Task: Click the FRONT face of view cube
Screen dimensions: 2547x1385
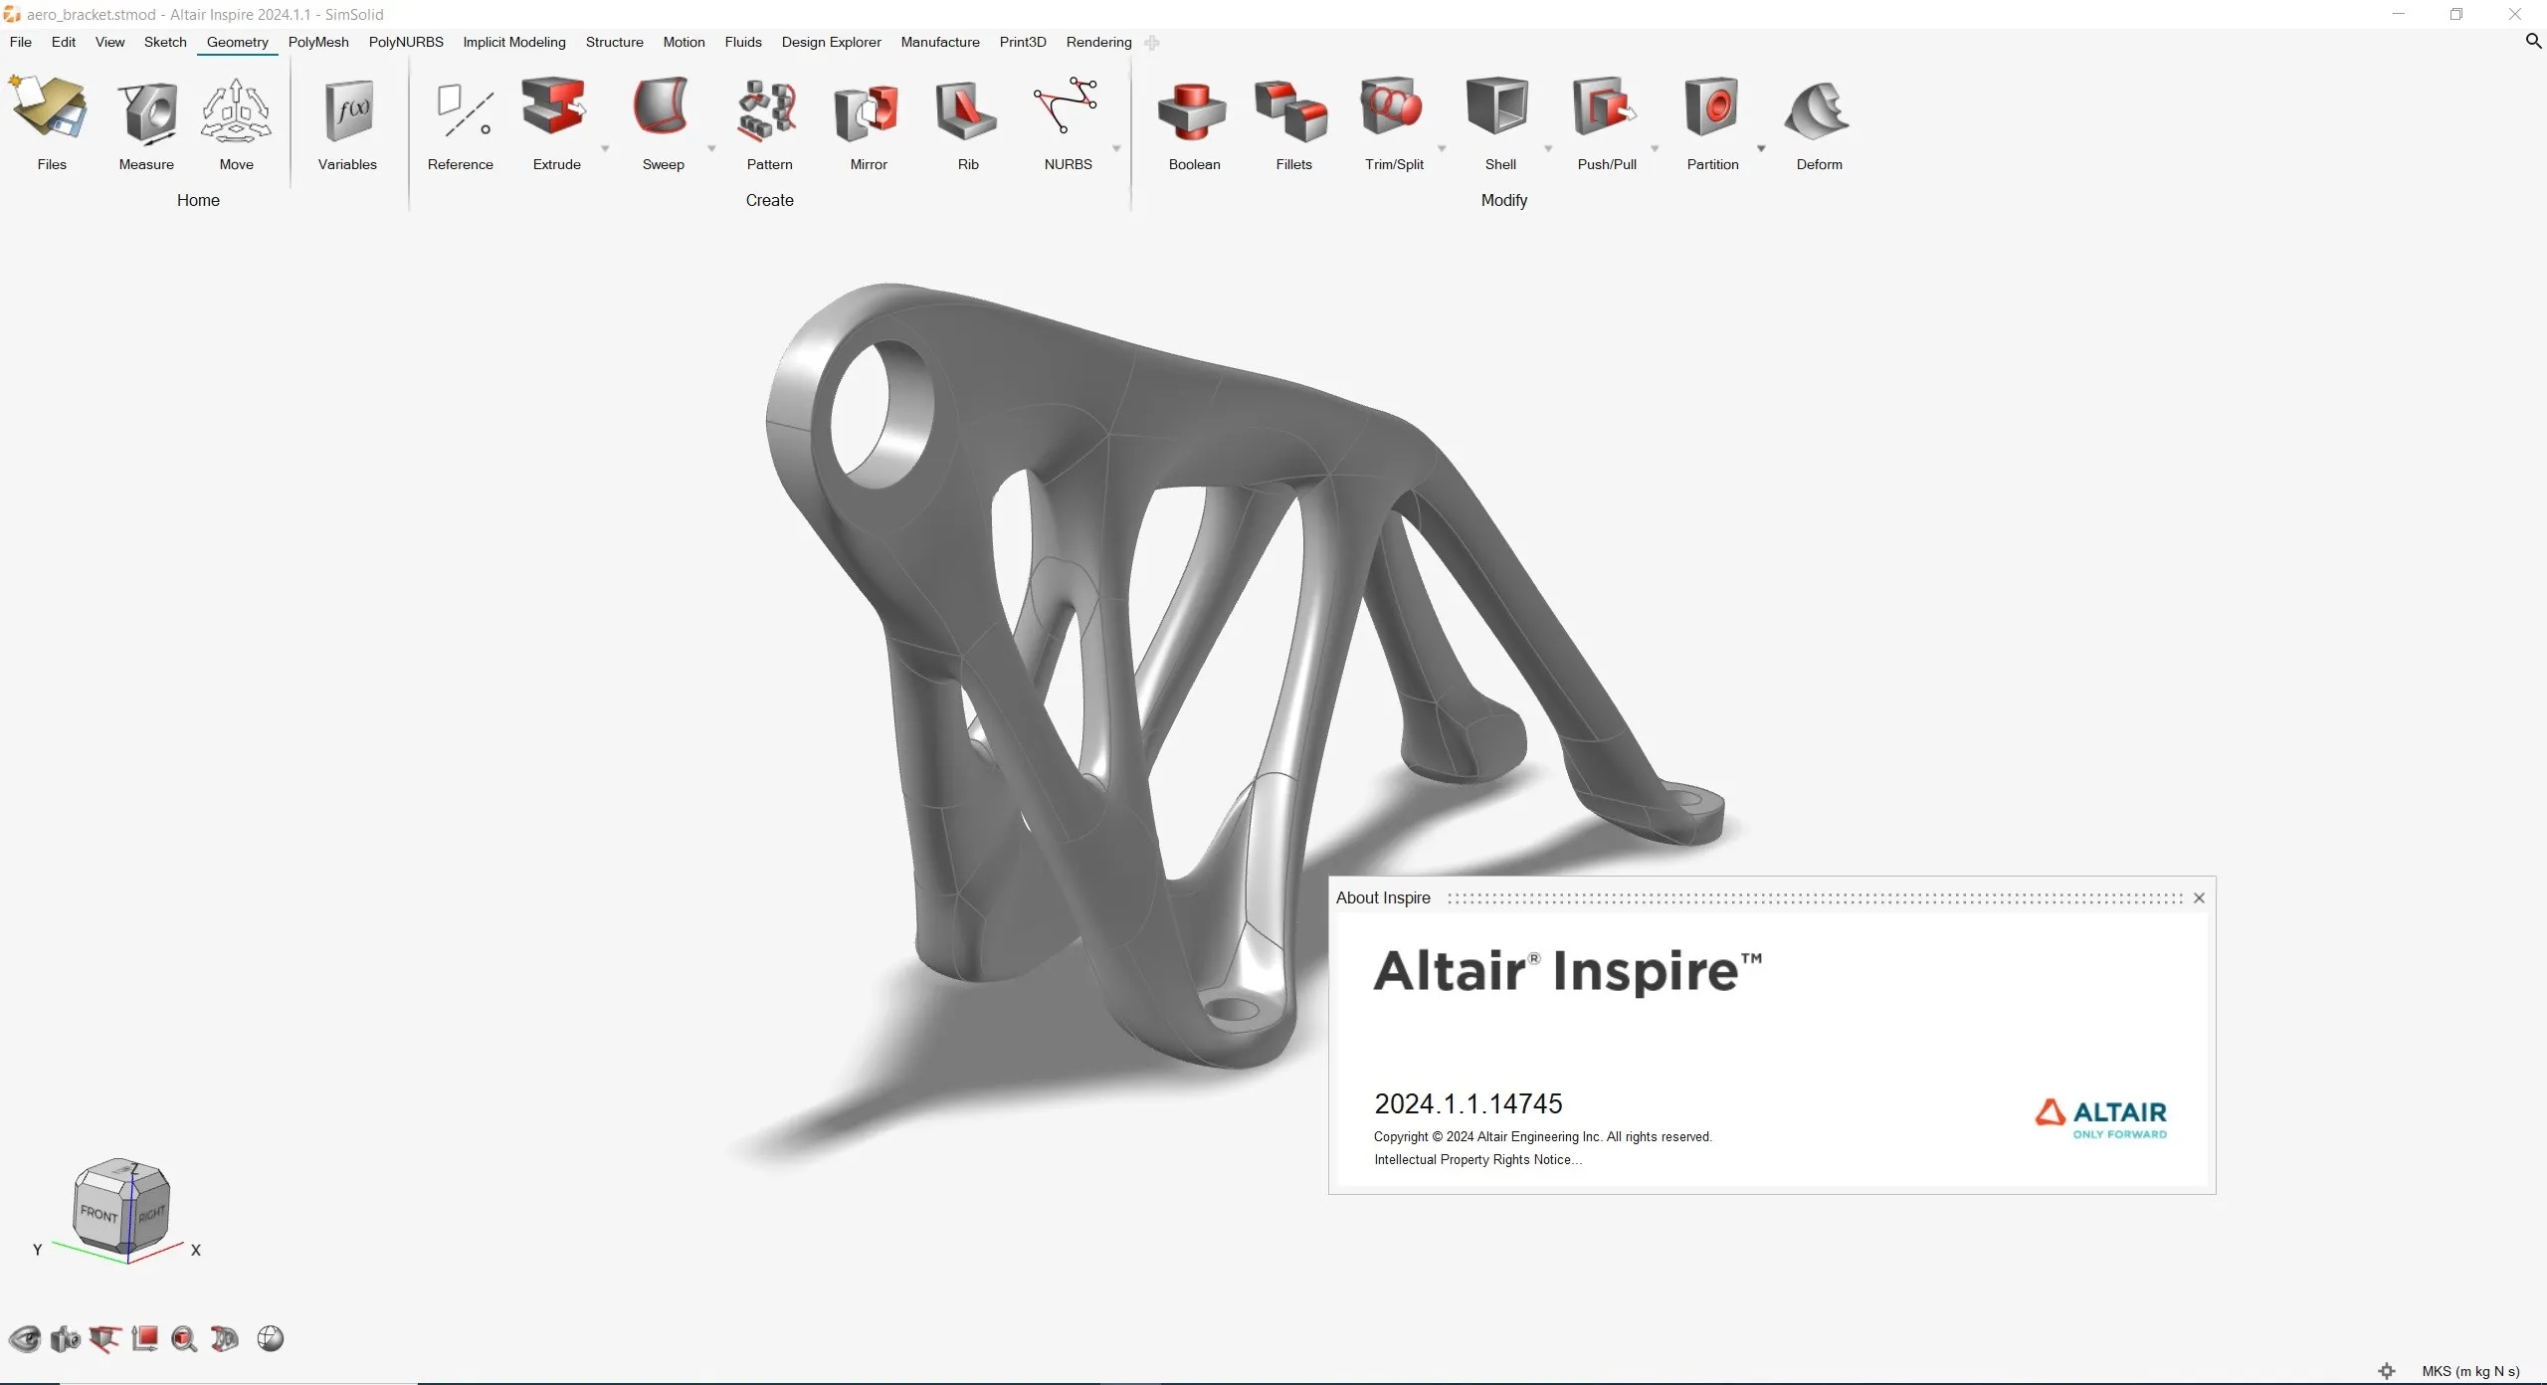Action: [99, 1213]
